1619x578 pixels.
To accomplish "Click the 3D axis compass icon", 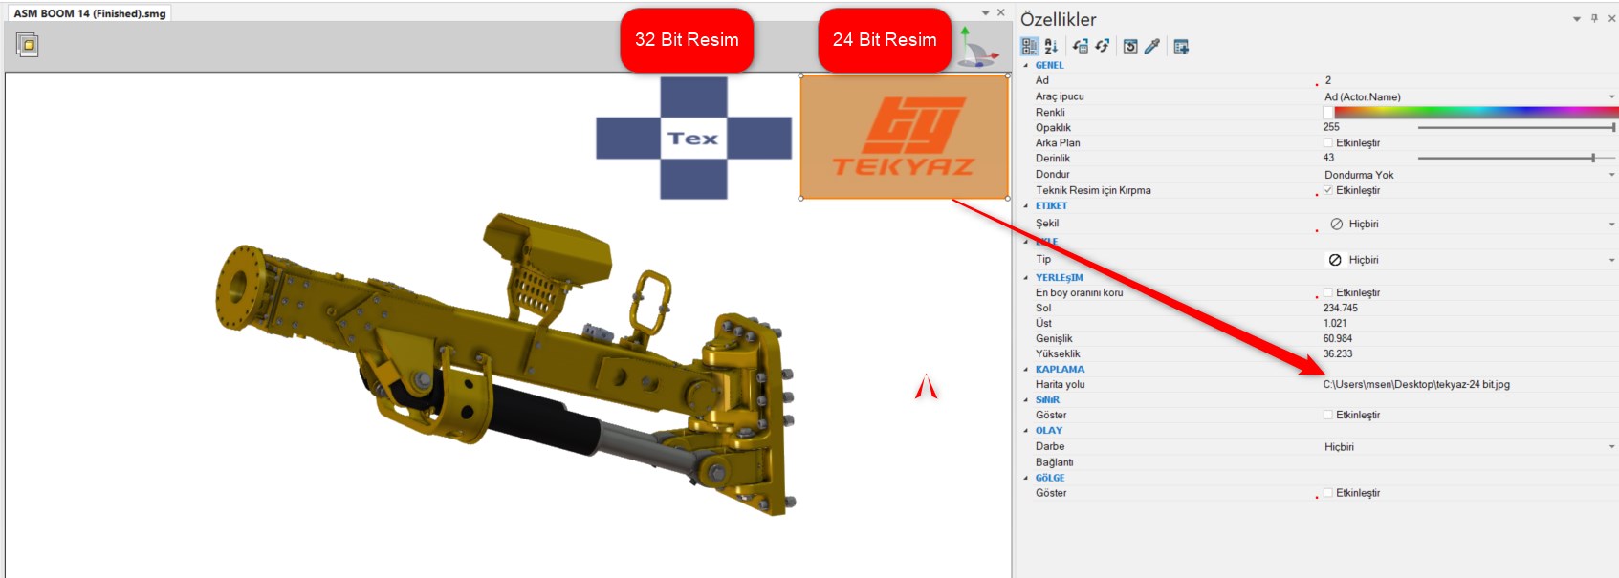I will tap(975, 48).
